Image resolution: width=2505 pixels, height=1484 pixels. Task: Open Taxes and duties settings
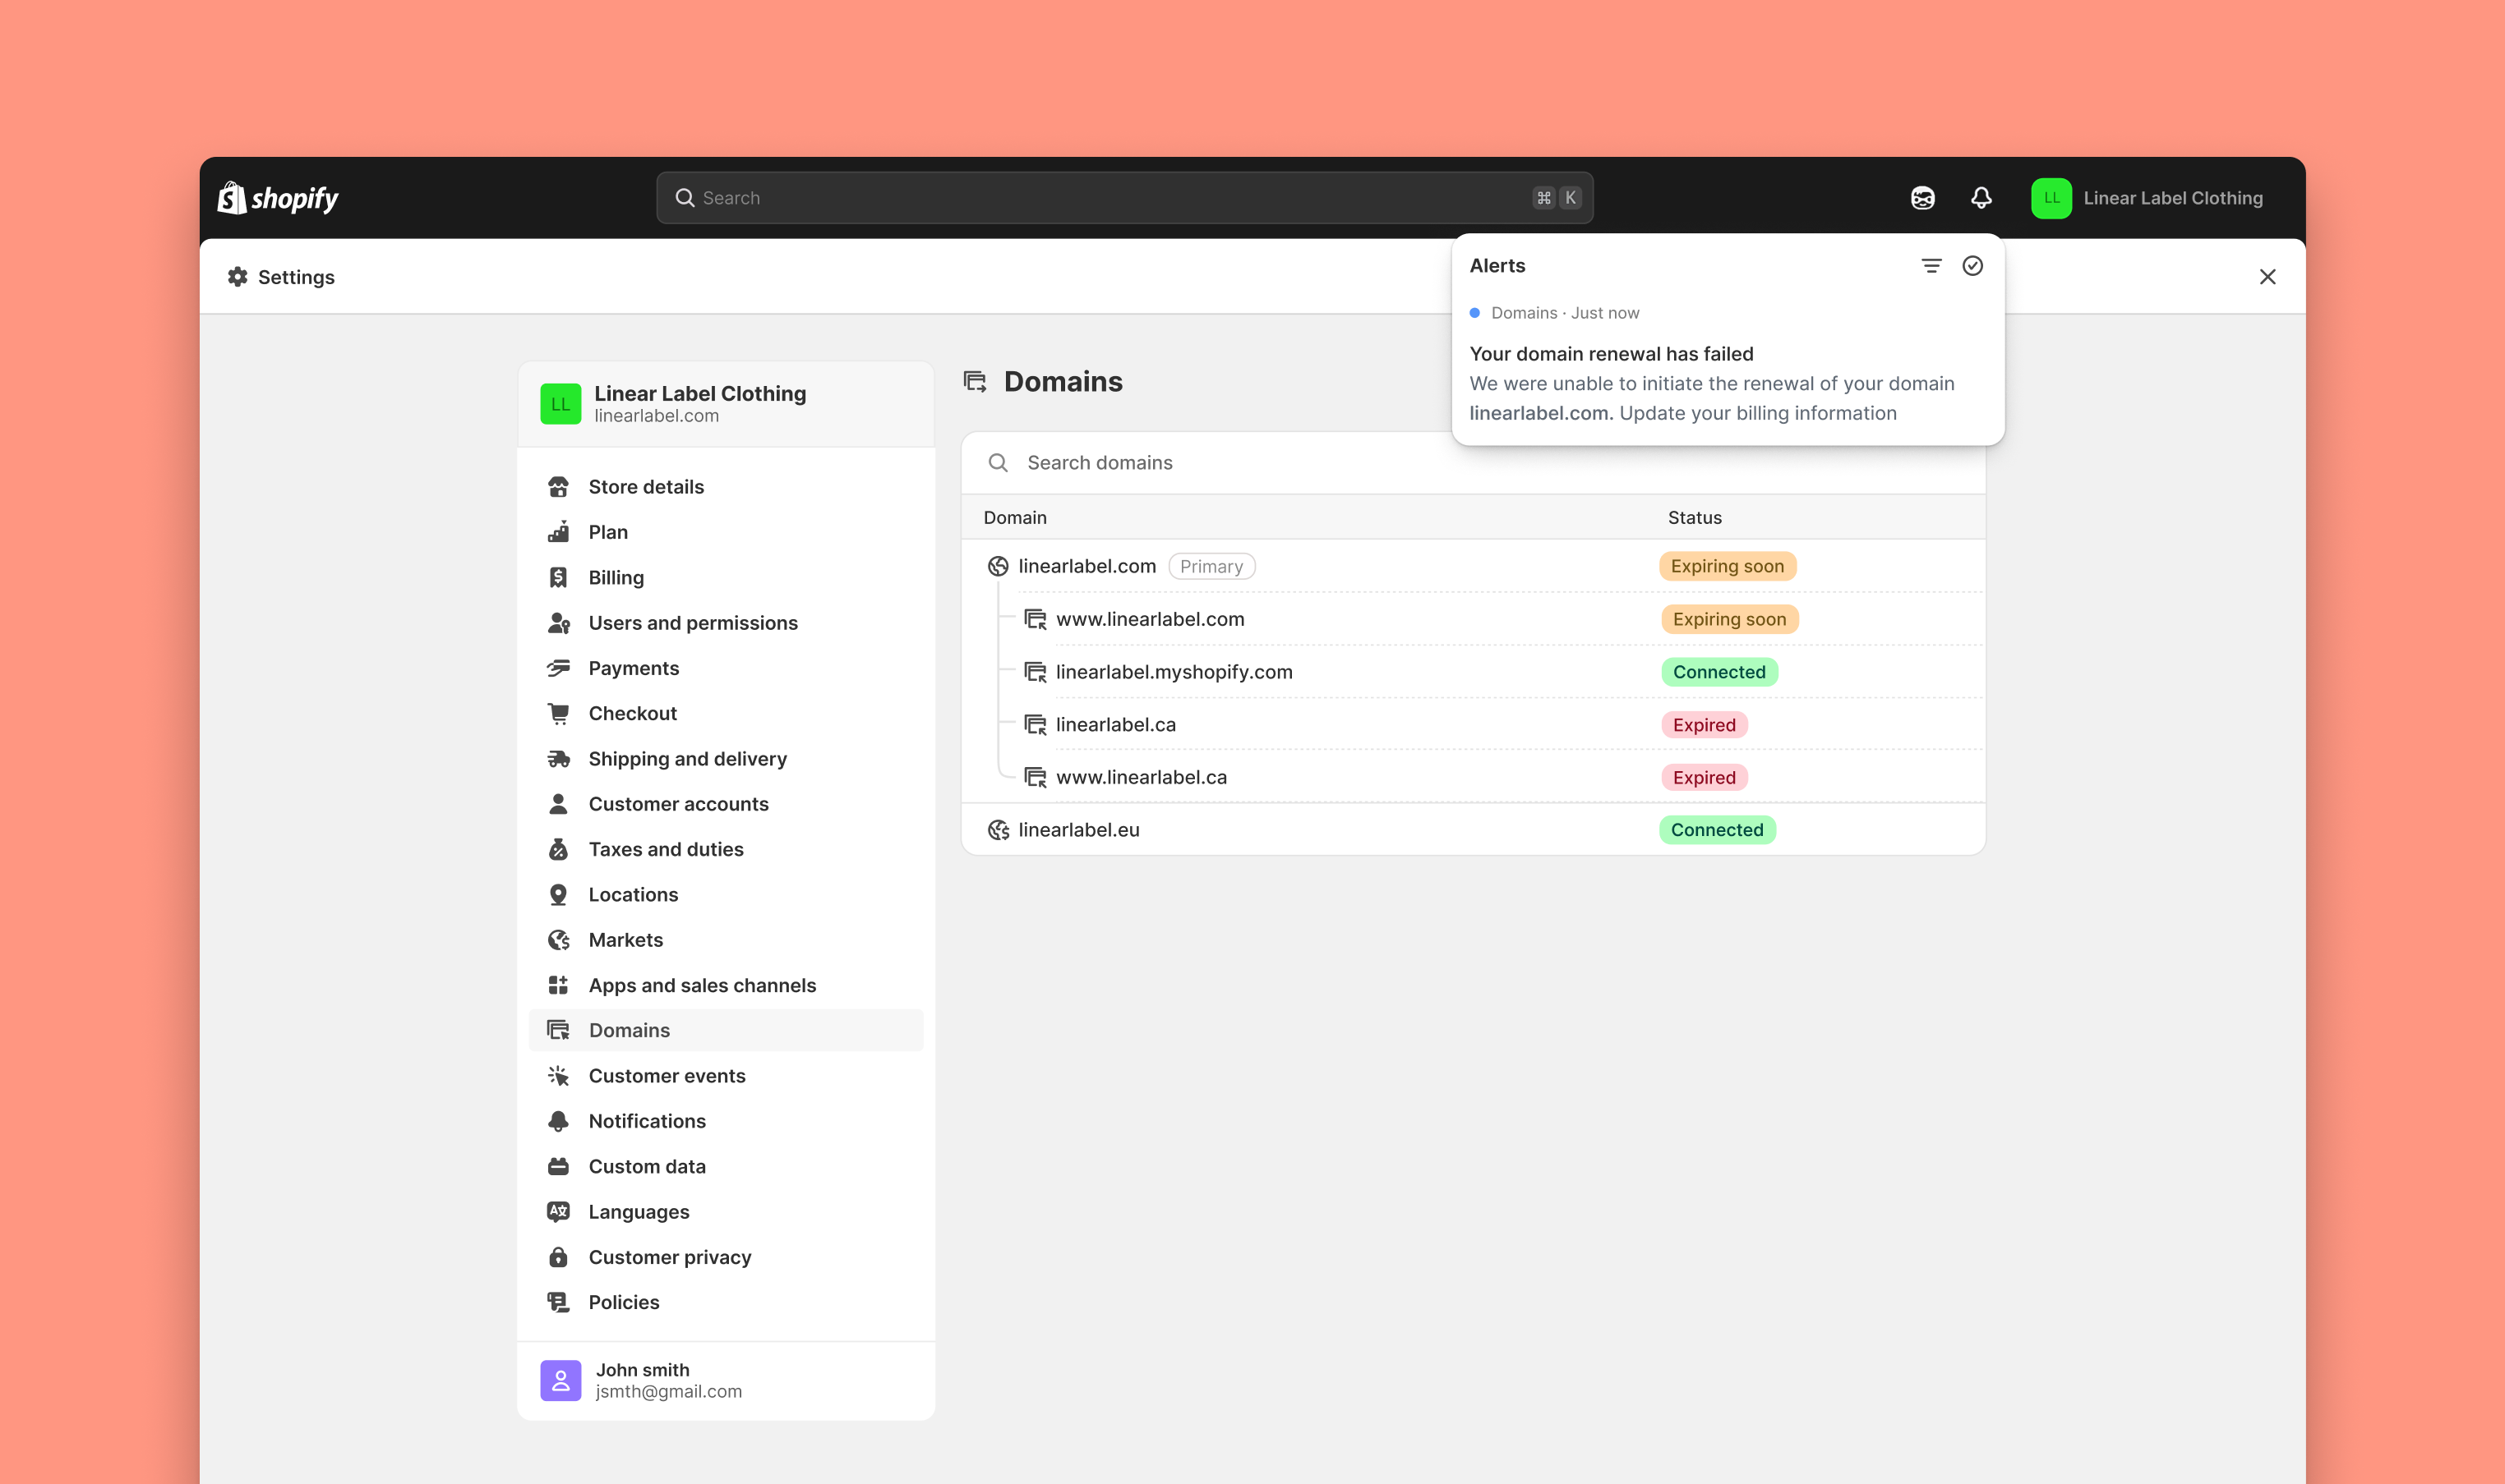tap(726, 849)
